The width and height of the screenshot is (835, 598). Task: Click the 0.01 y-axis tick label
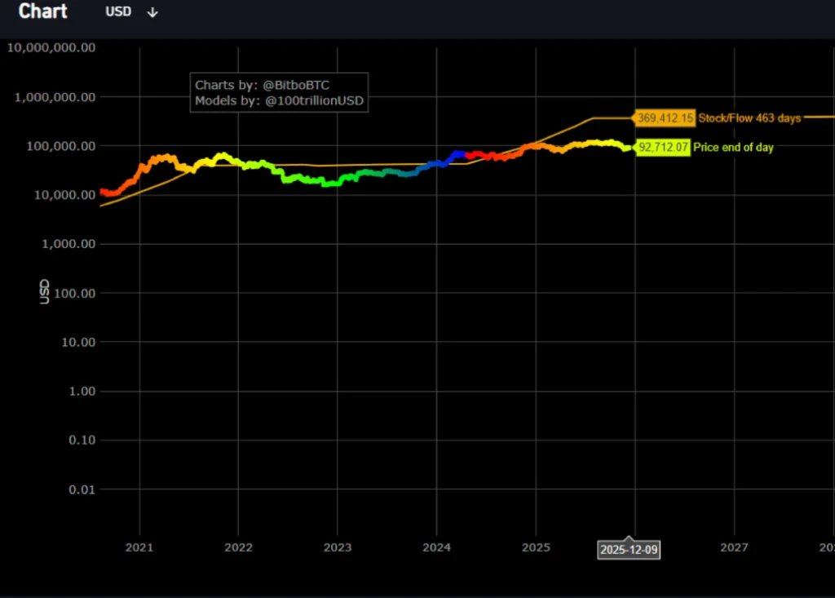(x=78, y=489)
